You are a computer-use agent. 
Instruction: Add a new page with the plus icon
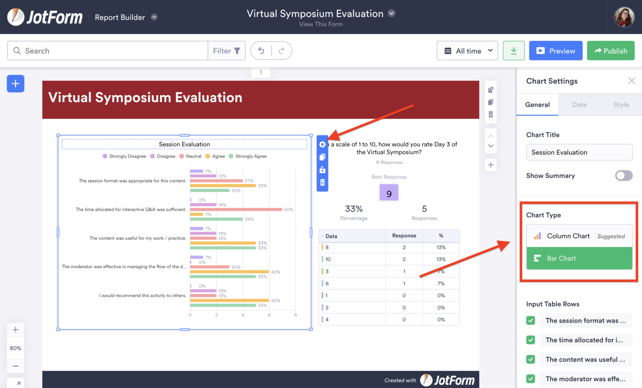pyautogui.click(x=490, y=165)
